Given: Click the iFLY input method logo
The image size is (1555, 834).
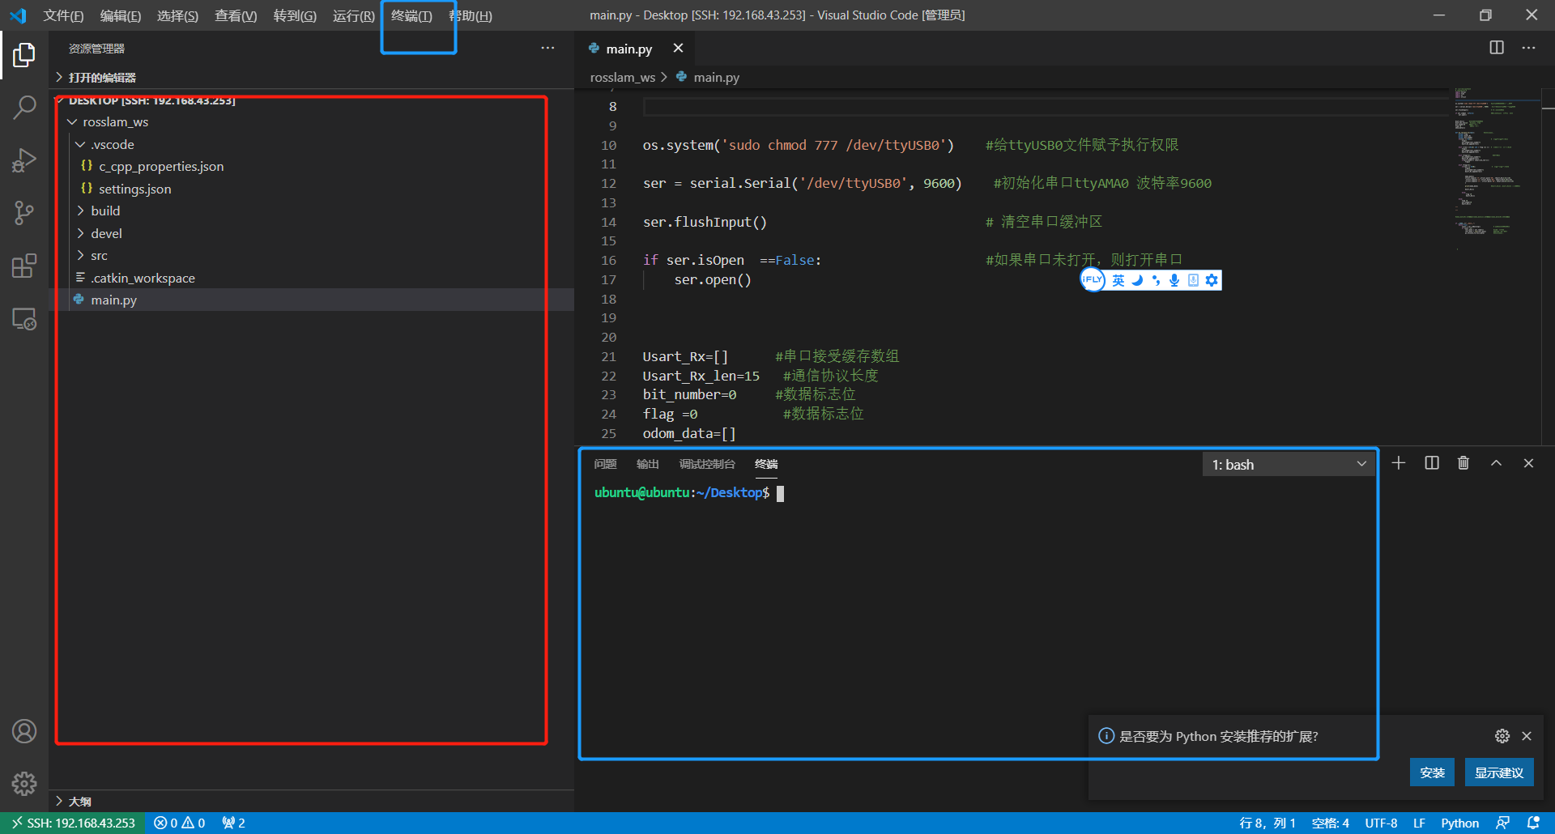Looking at the screenshot, I should [x=1093, y=280].
